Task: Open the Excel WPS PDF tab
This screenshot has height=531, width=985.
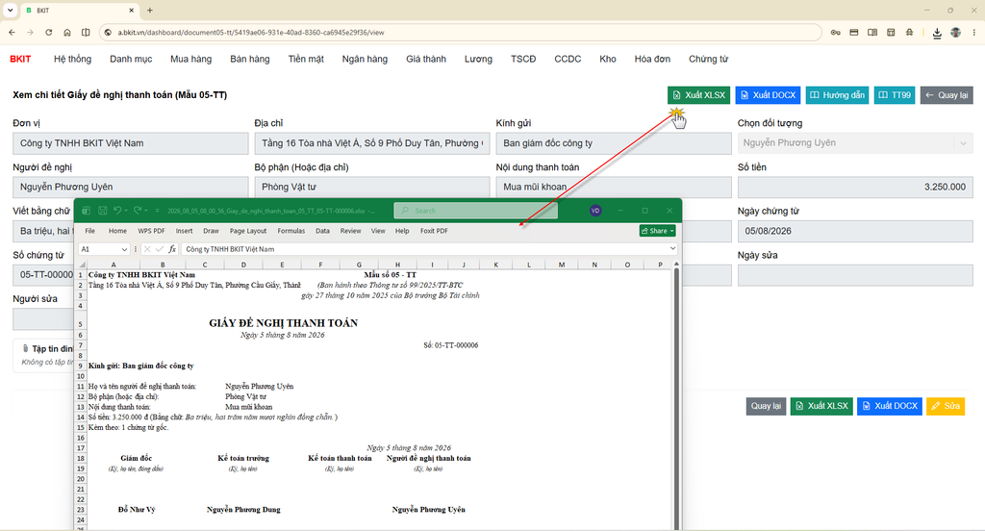Action: (151, 231)
